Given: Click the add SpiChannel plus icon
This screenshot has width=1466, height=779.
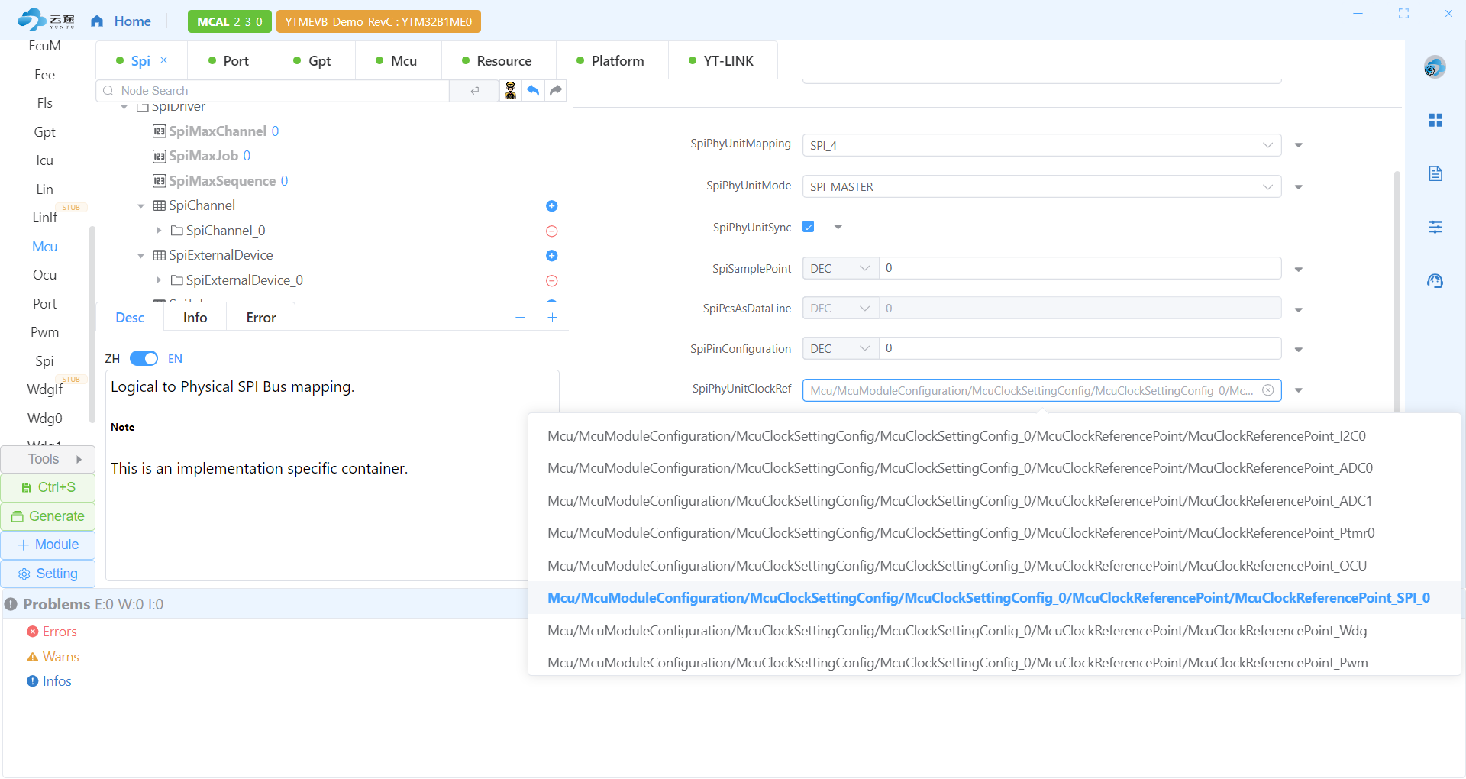Looking at the screenshot, I should 552,206.
